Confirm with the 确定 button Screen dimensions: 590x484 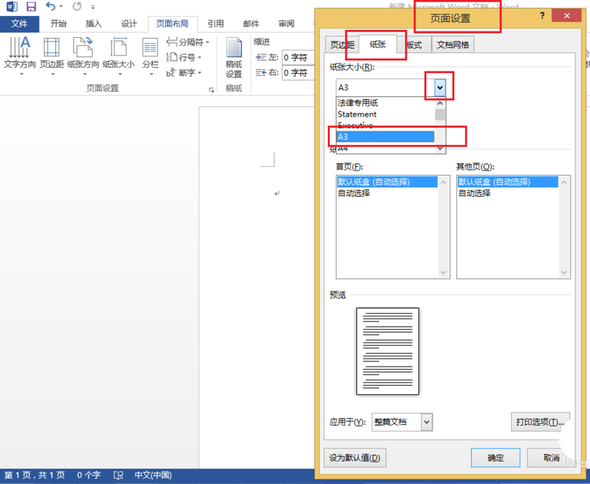(x=496, y=458)
